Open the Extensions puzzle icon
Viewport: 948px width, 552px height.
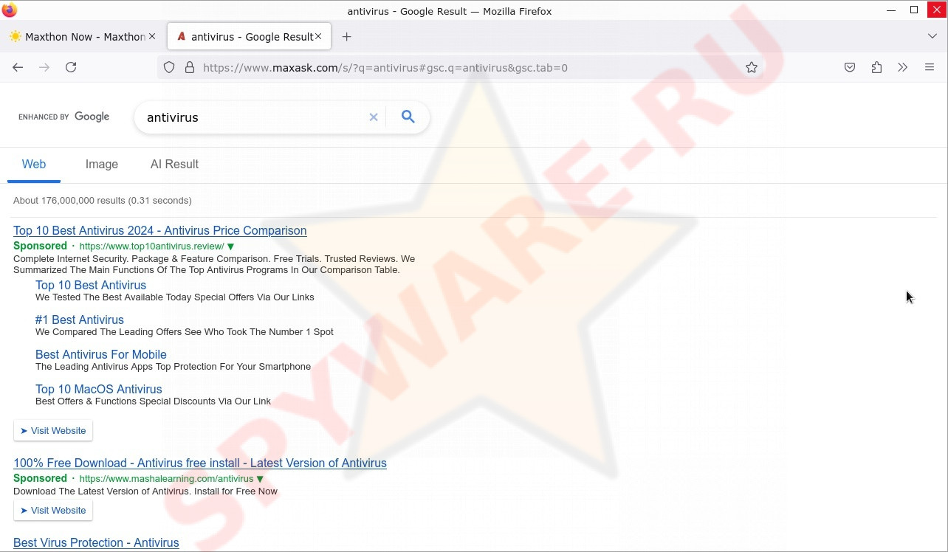click(x=876, y=67)
